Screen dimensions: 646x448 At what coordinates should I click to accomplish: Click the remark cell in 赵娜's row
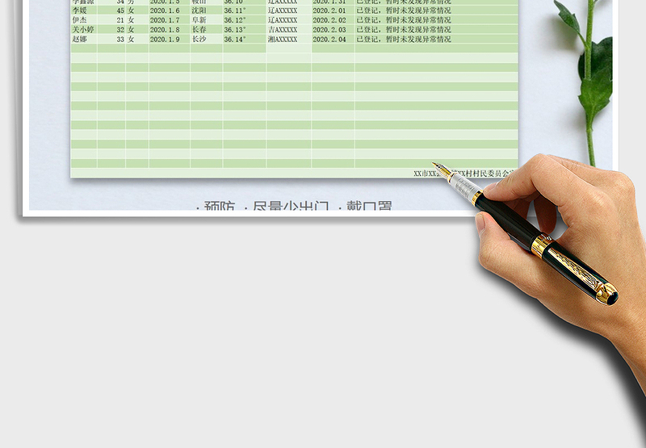404,40
